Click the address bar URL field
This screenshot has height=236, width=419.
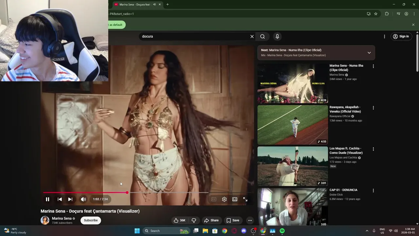click(x=236, y=14)
